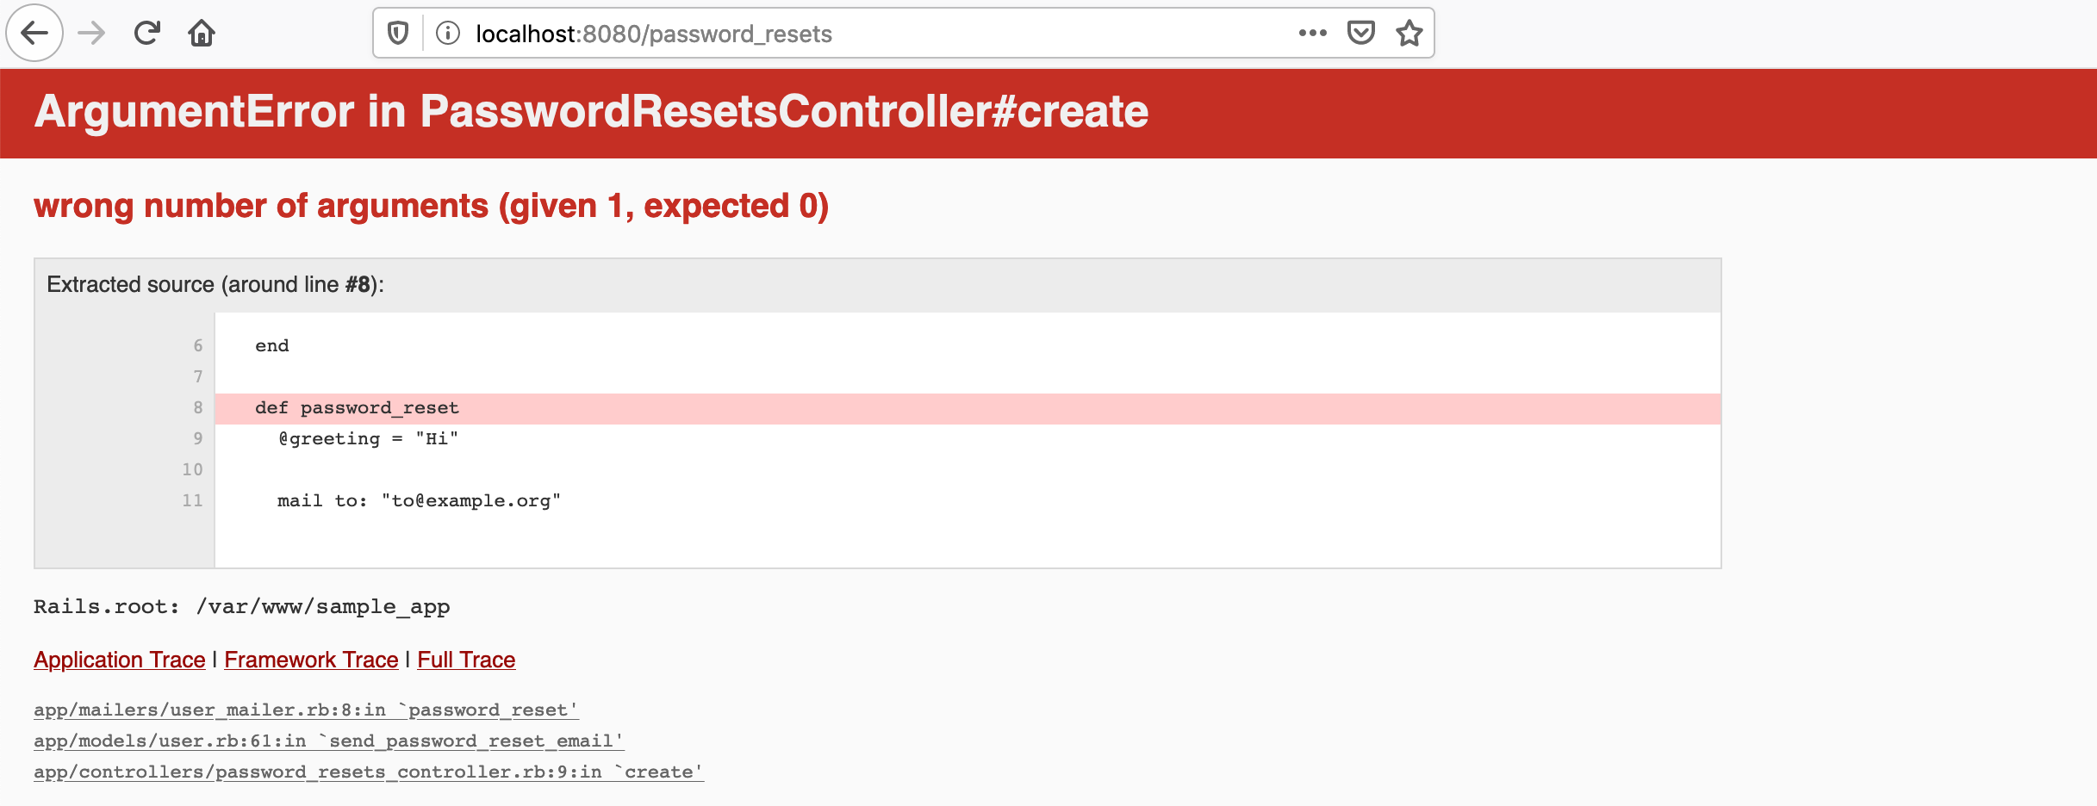Screen dimensions: 2097x806
Task: Reload the current page
Action: point(147,34)
